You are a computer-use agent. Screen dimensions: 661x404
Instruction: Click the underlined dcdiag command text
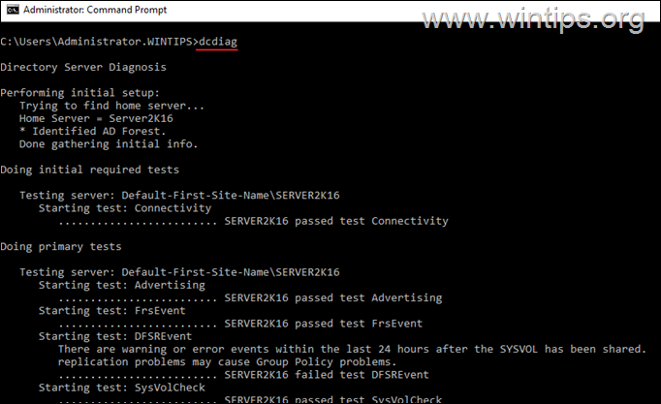[x=217, y=41]
